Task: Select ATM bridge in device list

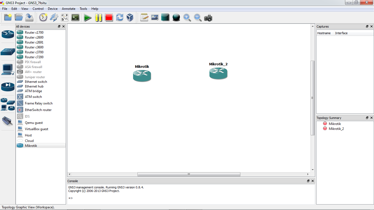Action: tap(41, 91)
